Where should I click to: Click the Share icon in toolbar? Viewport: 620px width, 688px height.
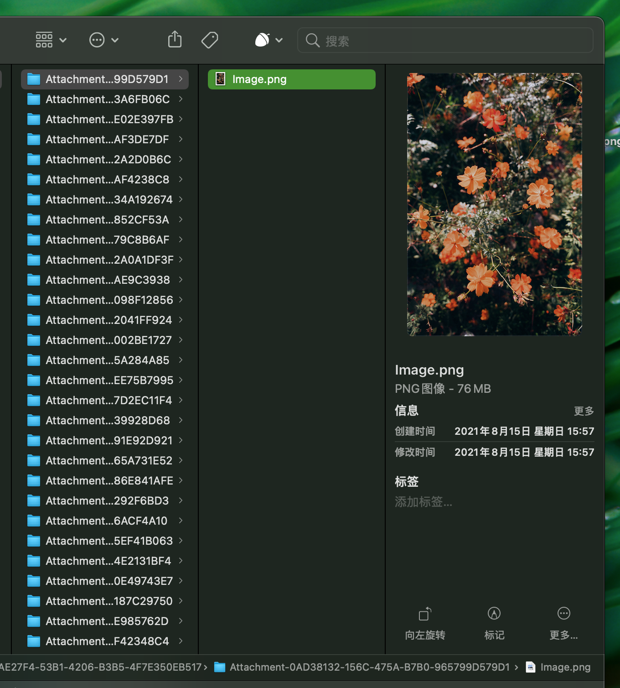point(175,40)
